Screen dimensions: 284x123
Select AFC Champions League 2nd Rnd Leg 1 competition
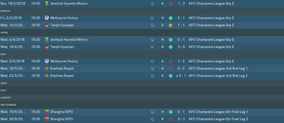coord(218,69)
